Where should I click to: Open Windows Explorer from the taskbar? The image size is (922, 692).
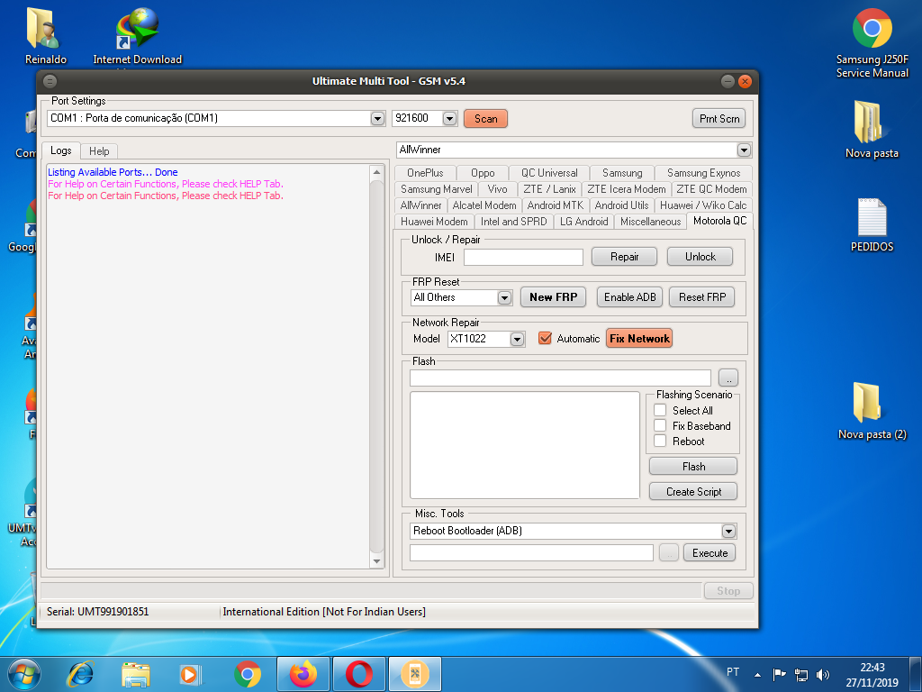pyautogui.click(x=135, y=674)
